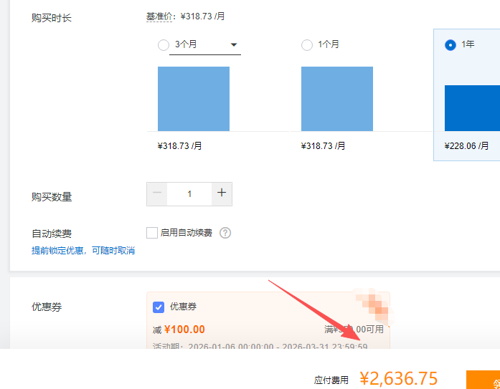Click the minus button to decrease quantity

(157, 193)
